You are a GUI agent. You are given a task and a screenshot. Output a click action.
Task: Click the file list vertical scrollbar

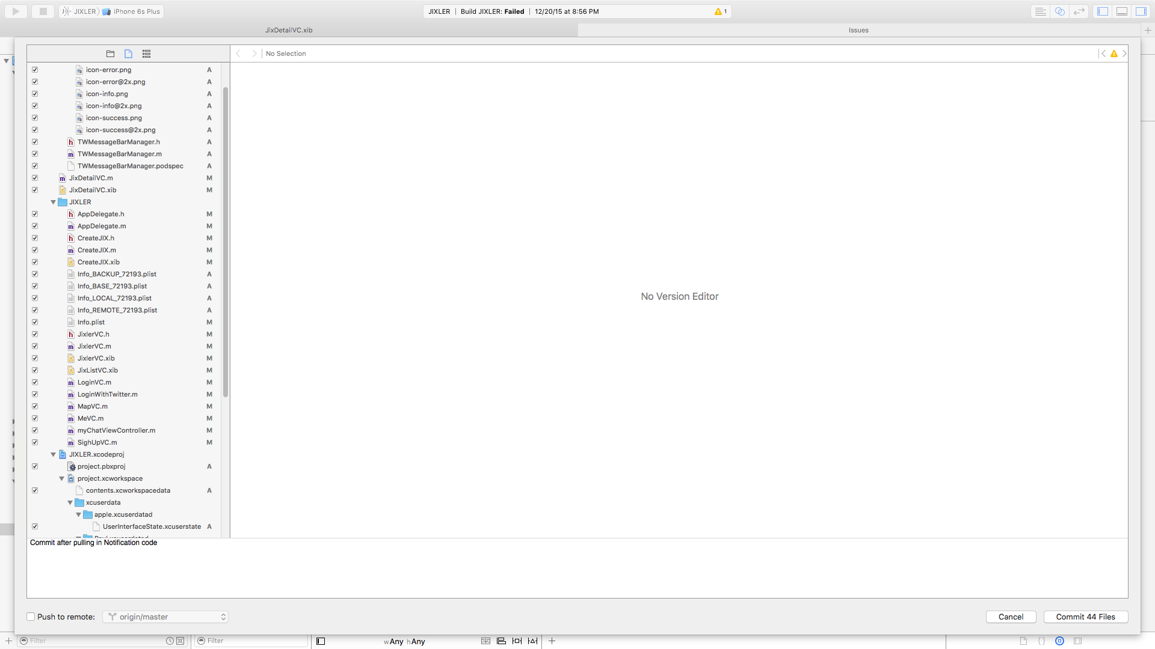click(x=226, y=242)
